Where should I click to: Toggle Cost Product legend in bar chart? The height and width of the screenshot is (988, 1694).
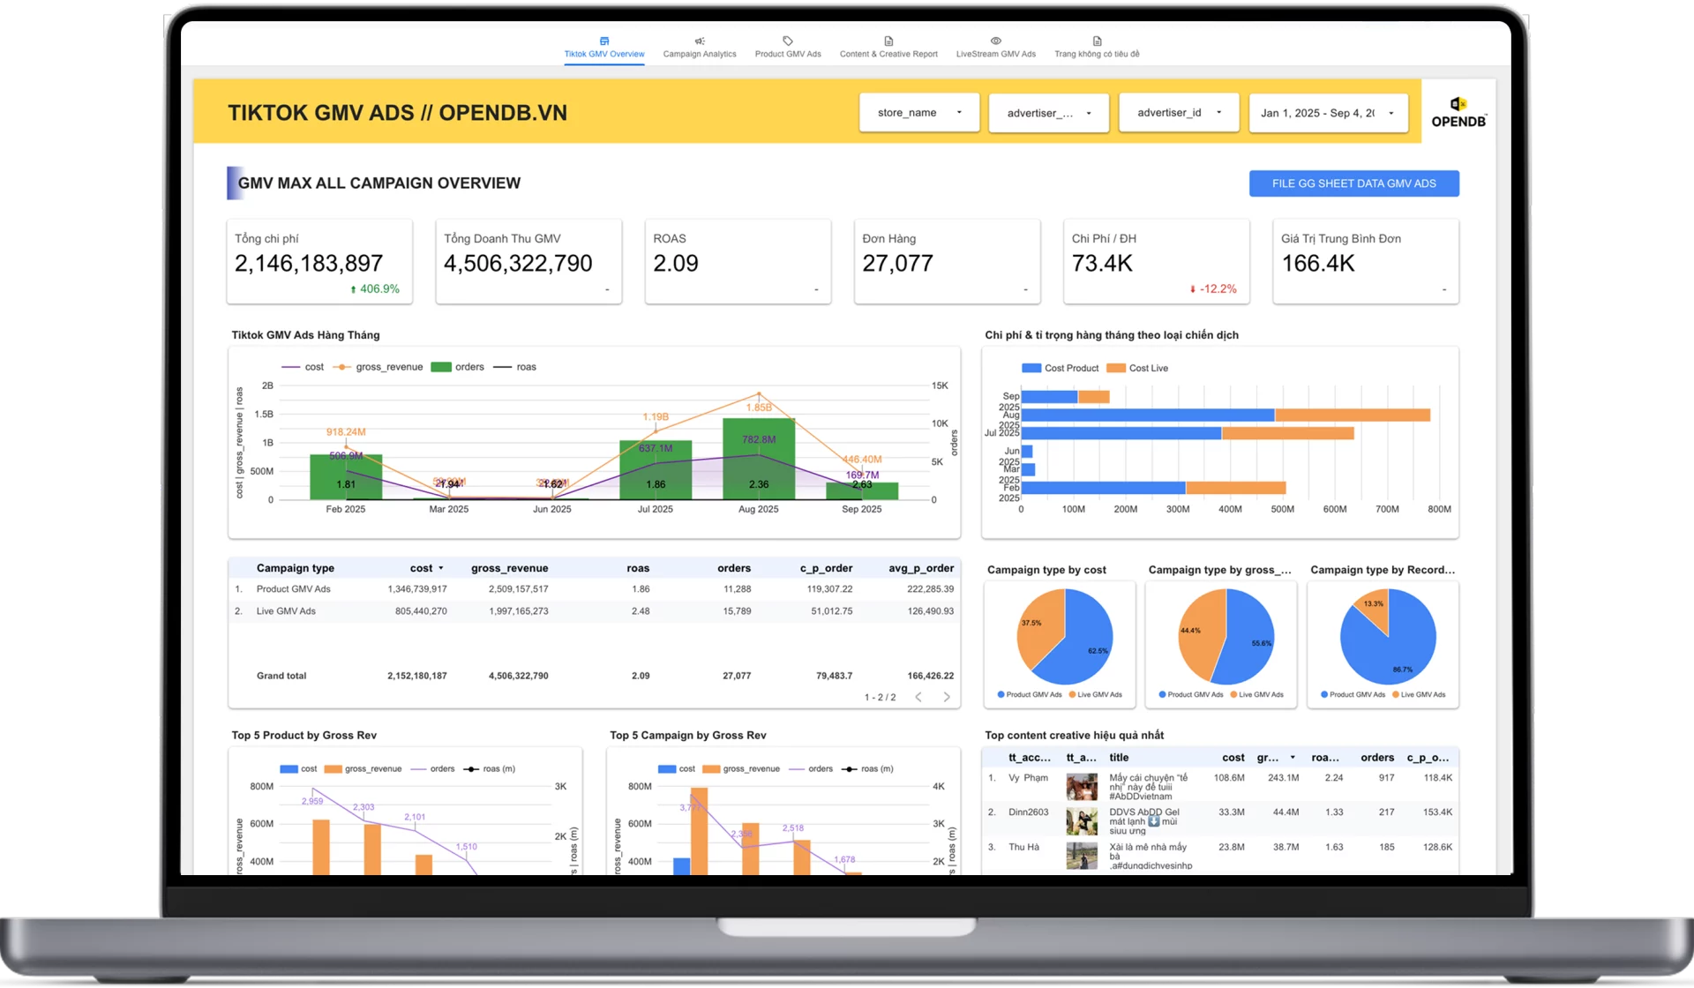pos(1060,369)
